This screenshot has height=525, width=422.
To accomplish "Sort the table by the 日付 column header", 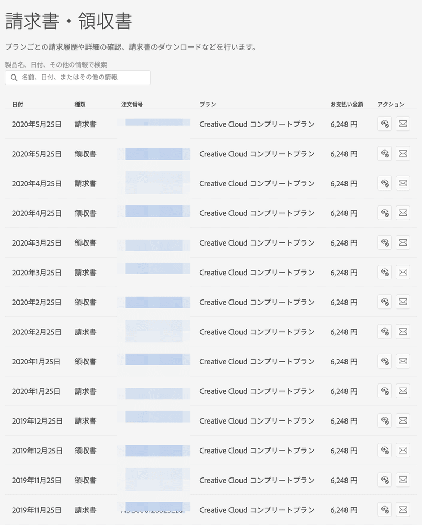I will pos(16,104).
